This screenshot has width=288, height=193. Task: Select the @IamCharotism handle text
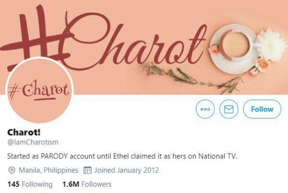click(x=33, y=142)
